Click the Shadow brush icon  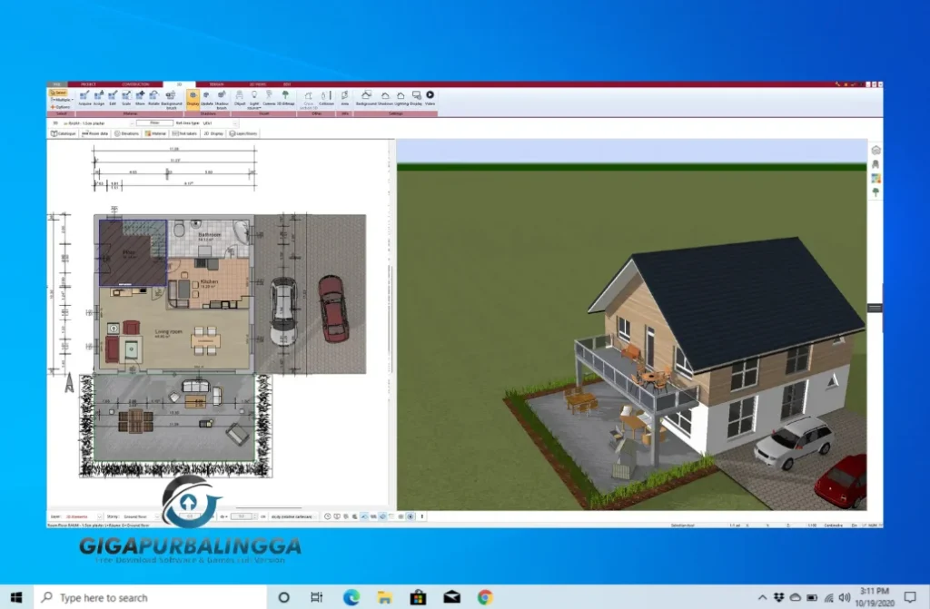(220, 94)
